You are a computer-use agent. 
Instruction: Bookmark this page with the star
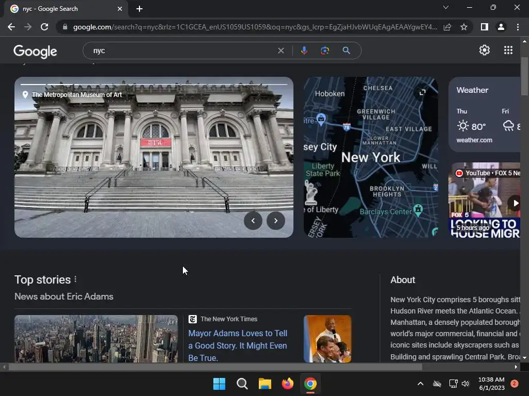464,27
